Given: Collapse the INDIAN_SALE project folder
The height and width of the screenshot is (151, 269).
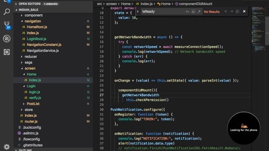Looking at the screenshot, I should [16, 10].
